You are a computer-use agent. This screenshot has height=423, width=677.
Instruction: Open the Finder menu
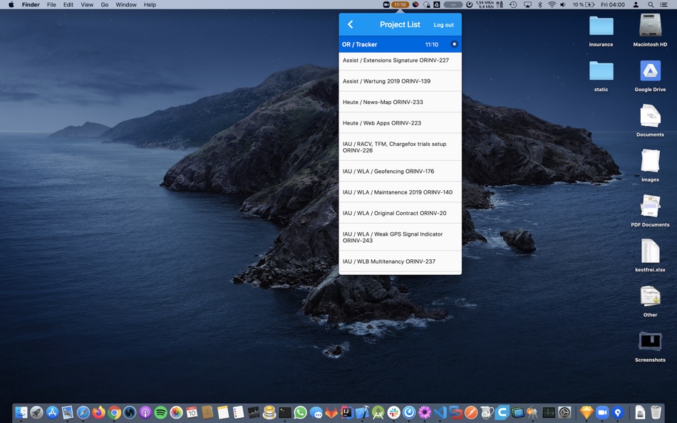[31, 5]
